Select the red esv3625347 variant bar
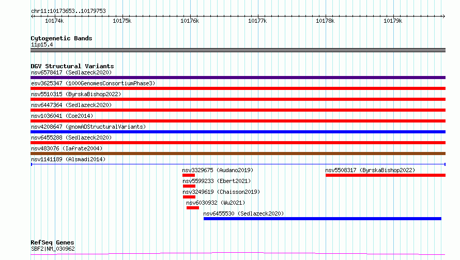Viewport: 460px width, 260px height. pos(238,88)
